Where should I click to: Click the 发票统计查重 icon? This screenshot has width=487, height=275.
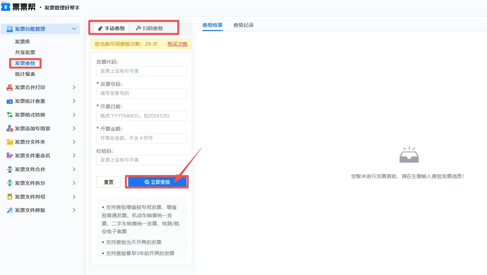tap(10, 101)
